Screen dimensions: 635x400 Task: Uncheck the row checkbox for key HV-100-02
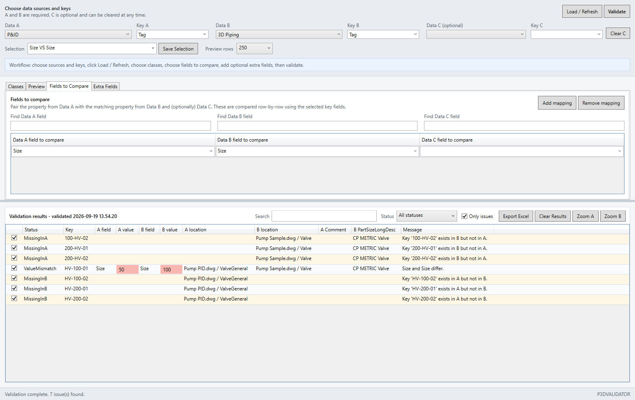(x=14, y=279)
